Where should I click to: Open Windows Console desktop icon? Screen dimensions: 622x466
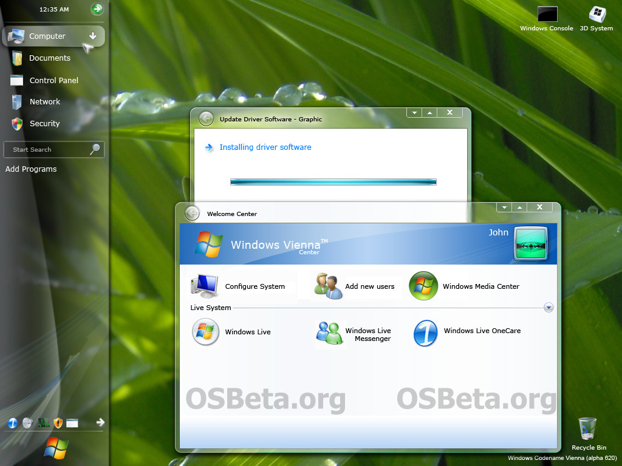[547, 15]
